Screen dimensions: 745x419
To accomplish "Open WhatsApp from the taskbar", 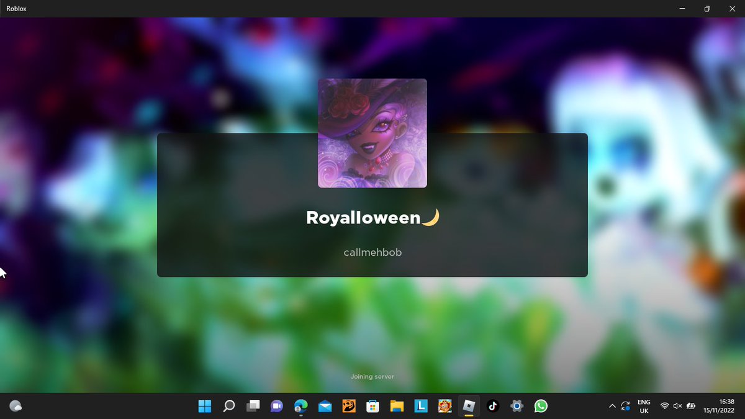I will pos(541,406).
